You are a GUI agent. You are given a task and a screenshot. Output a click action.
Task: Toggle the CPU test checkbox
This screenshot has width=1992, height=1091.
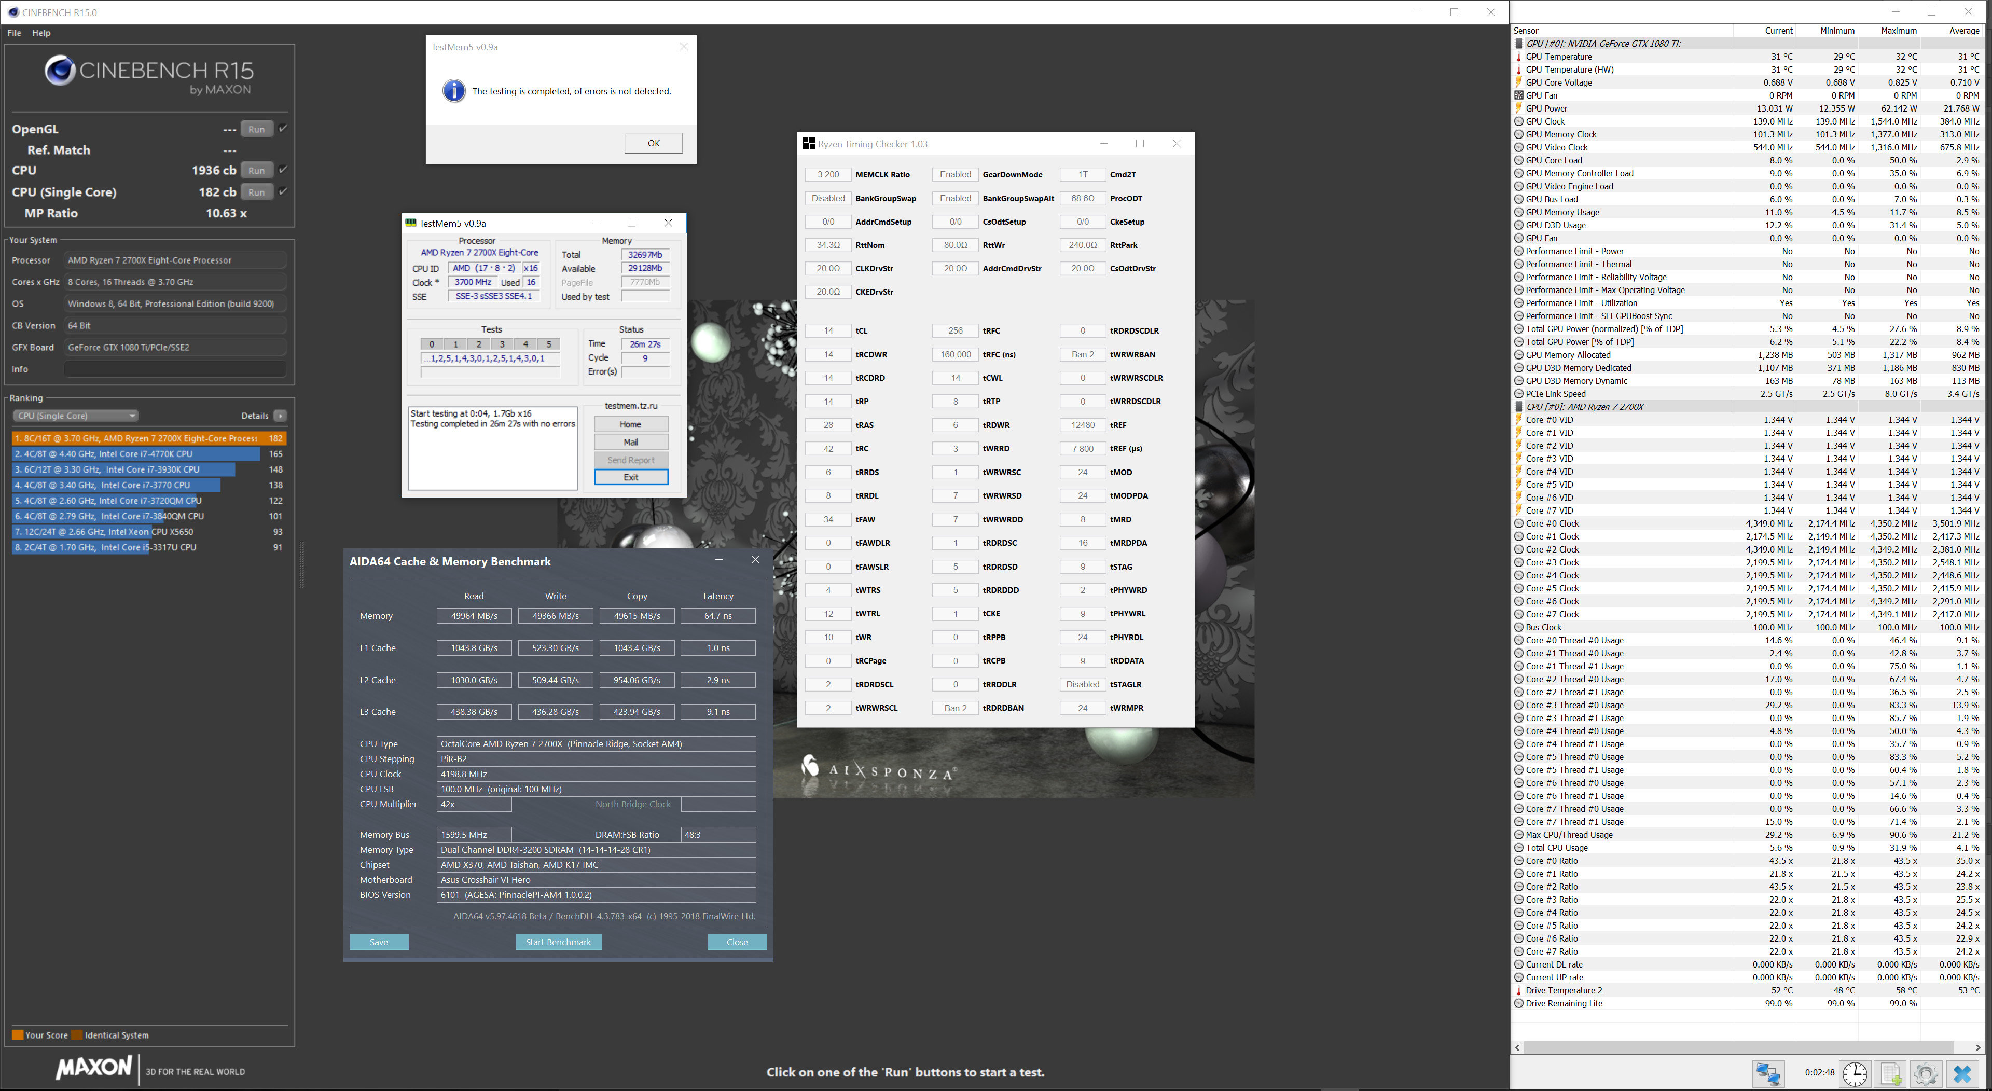(x=283, y=169)
